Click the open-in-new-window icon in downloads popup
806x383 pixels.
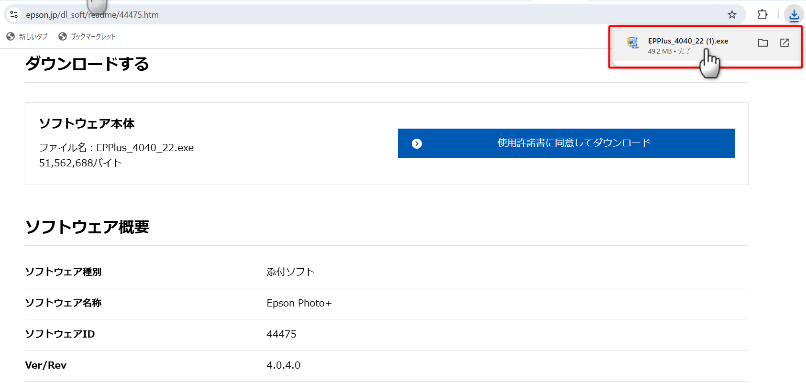784,43
